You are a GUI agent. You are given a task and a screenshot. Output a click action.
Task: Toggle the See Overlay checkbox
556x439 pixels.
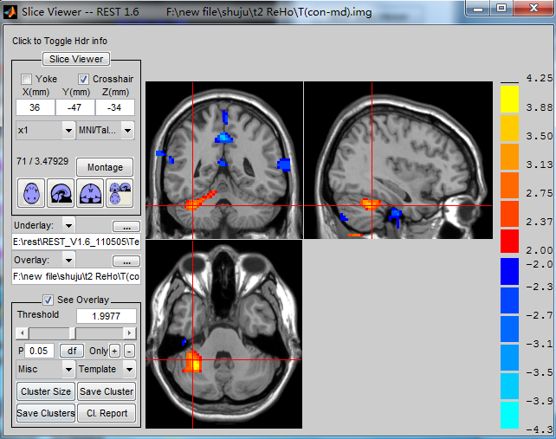[48, 300]
